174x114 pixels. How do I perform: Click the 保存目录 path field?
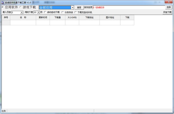click(x=129, y=8)
